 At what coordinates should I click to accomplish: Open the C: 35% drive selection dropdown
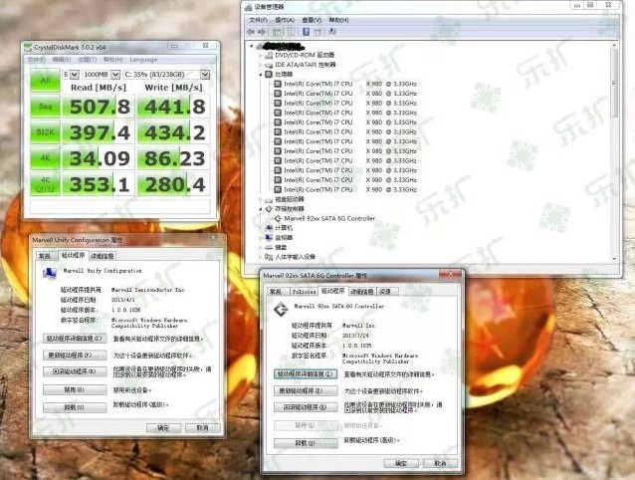click(205, 75)
